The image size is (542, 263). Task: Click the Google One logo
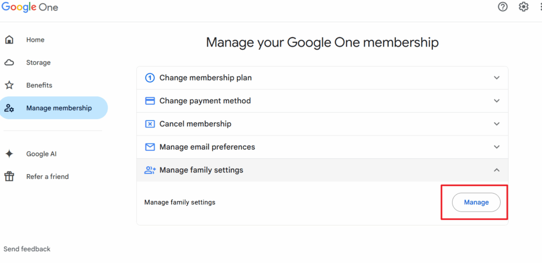(30, 7)
